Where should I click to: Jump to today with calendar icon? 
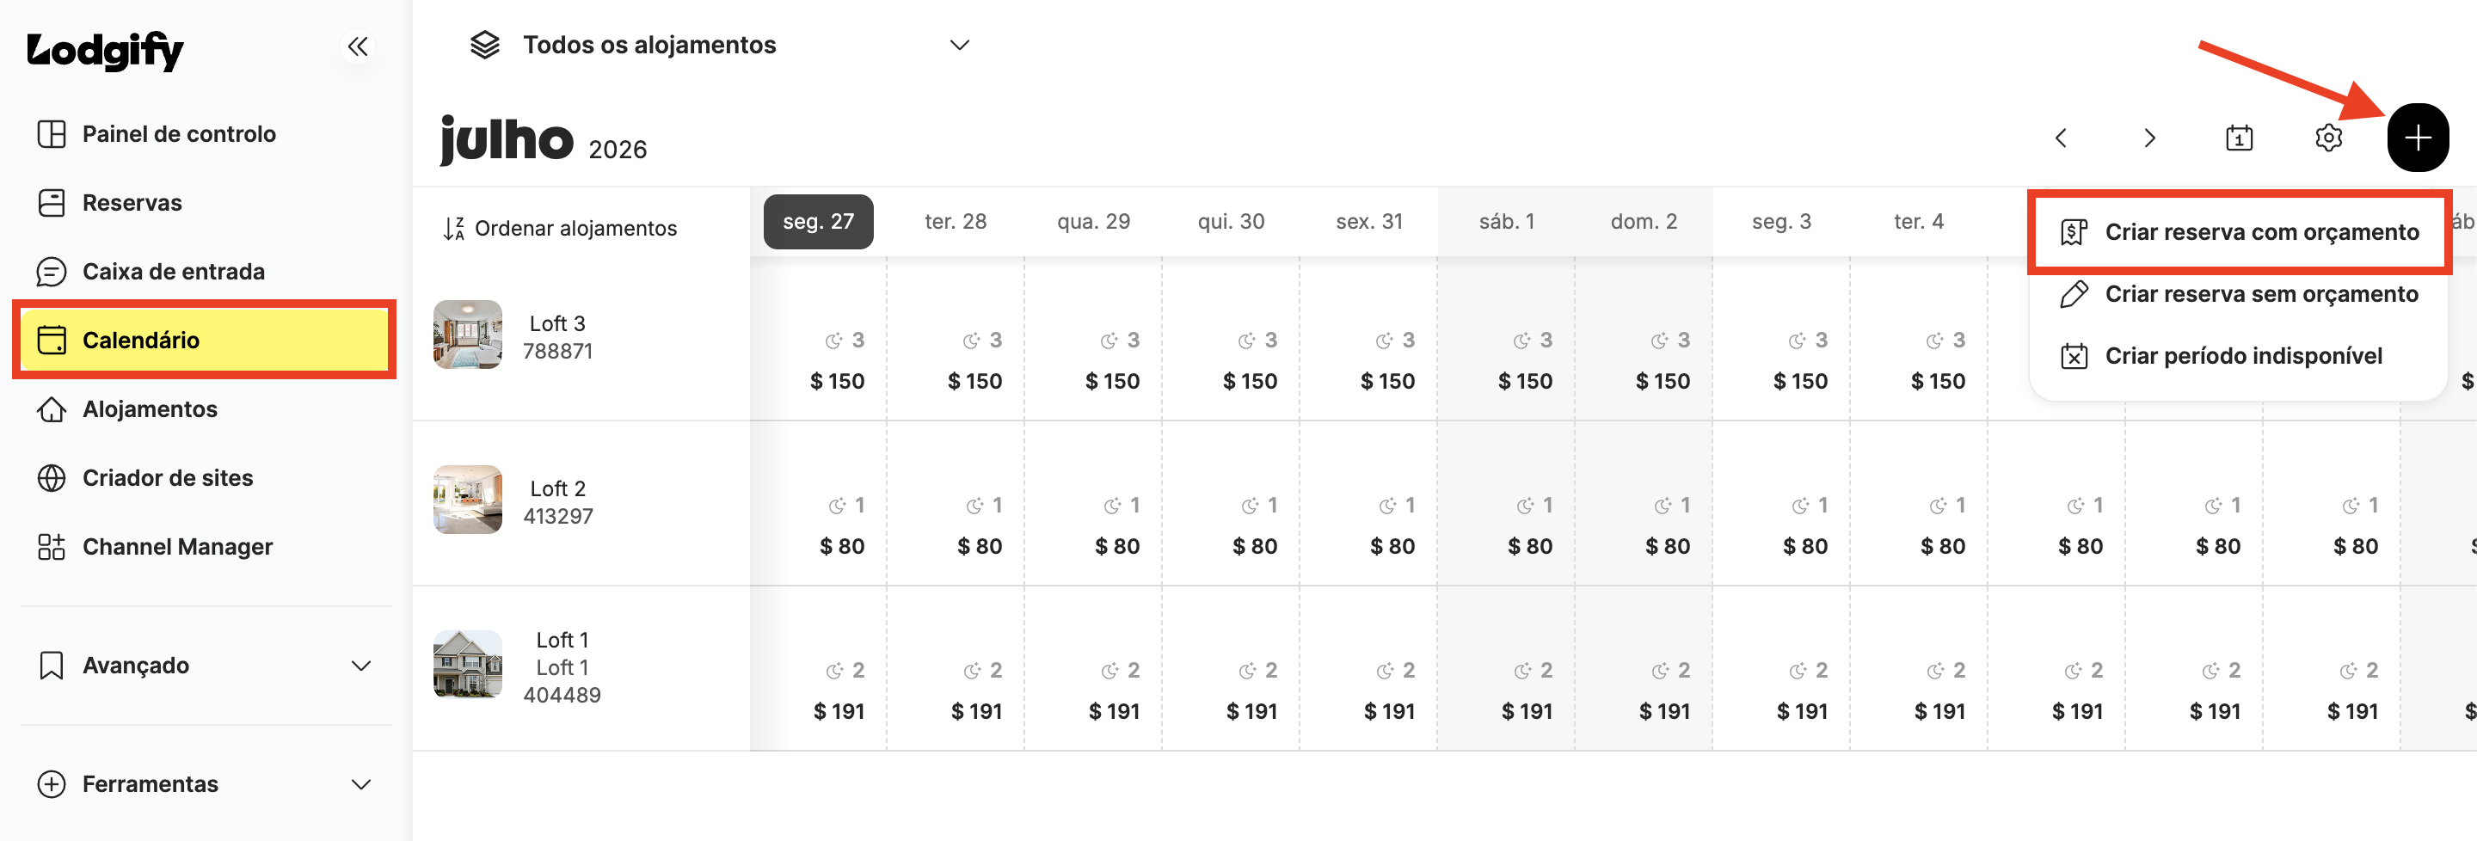[2239, 138]
